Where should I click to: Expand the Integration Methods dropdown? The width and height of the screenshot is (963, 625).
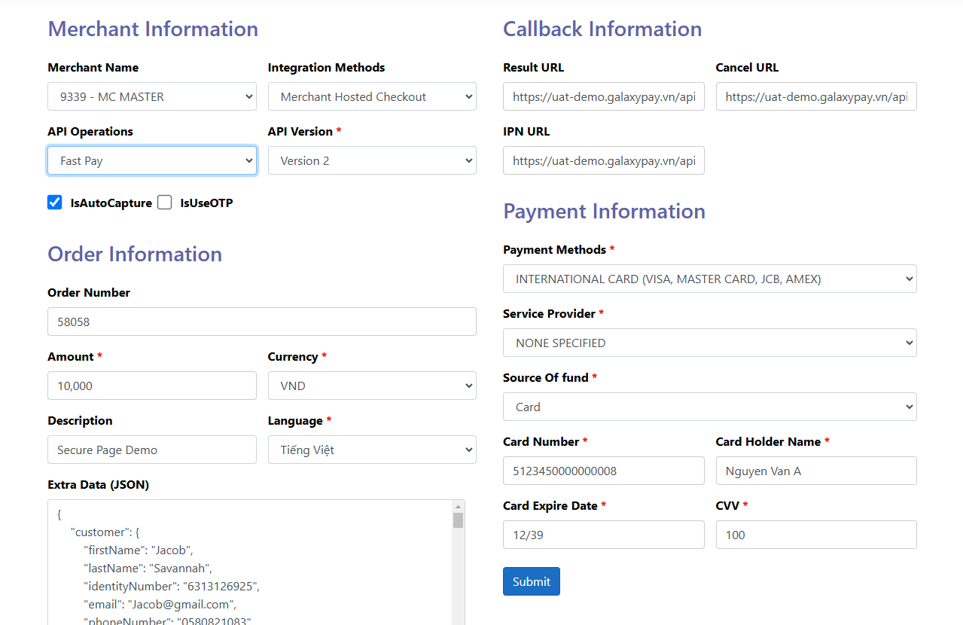[372, 96]
